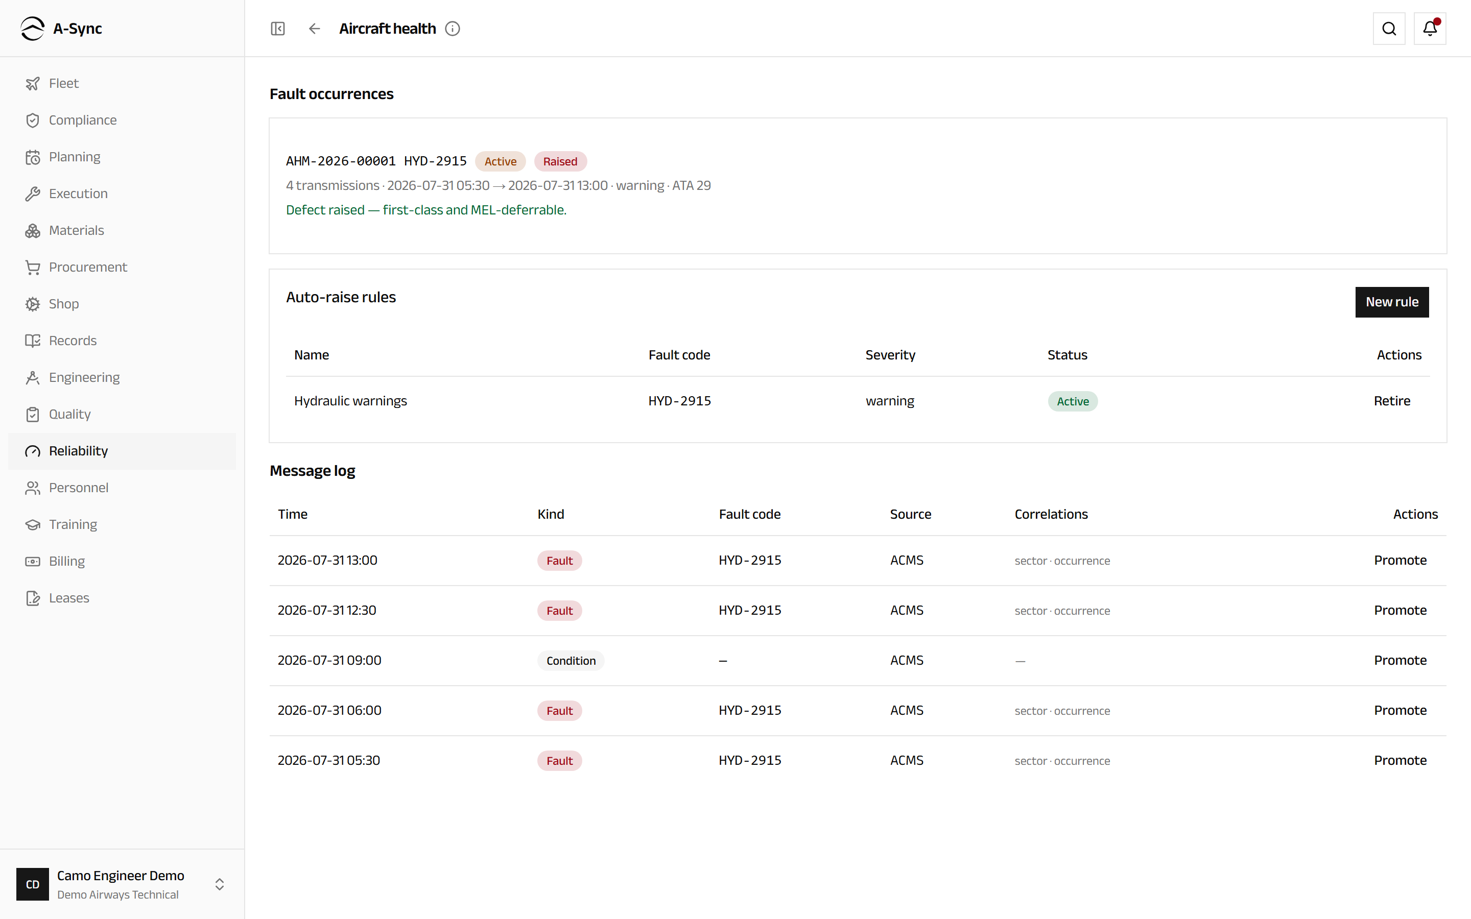Retire the Hydraulic warnings rule
Viewport: 1471px width, 919px height.
(x=1392, y=401)
